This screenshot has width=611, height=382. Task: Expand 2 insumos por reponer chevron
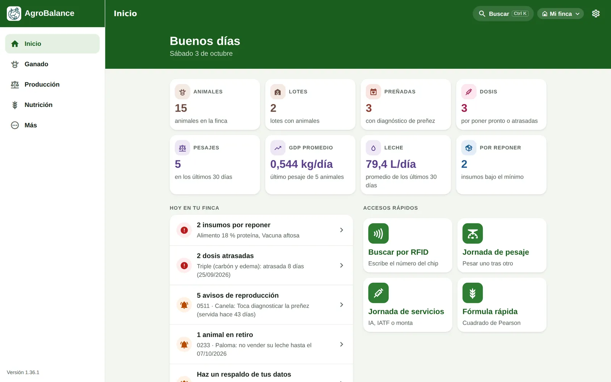[341, 230]
